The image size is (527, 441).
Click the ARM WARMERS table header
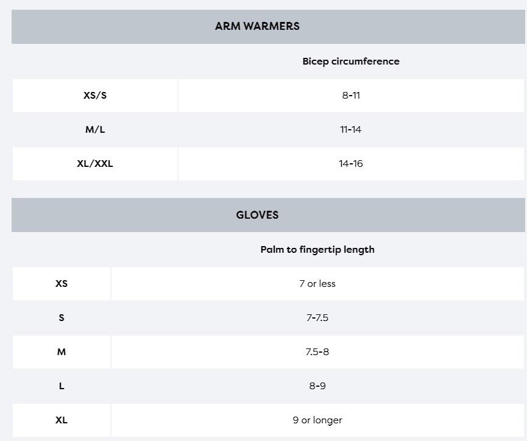[x=257, y=26]
